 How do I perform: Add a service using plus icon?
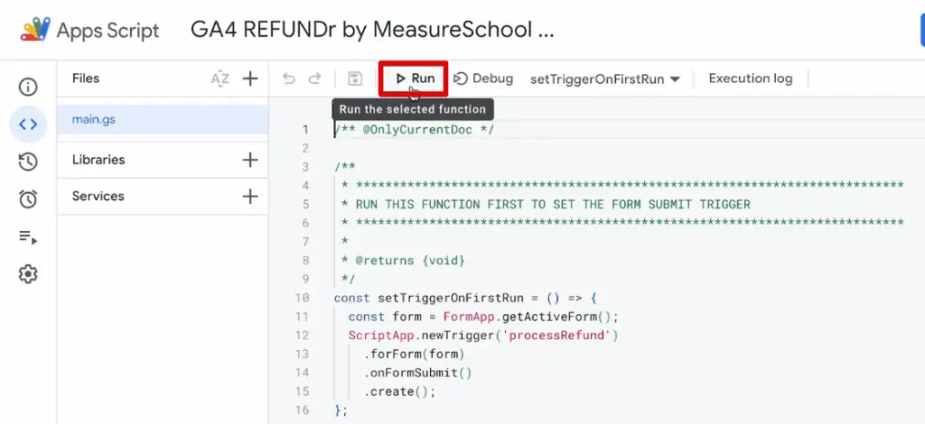251,196
